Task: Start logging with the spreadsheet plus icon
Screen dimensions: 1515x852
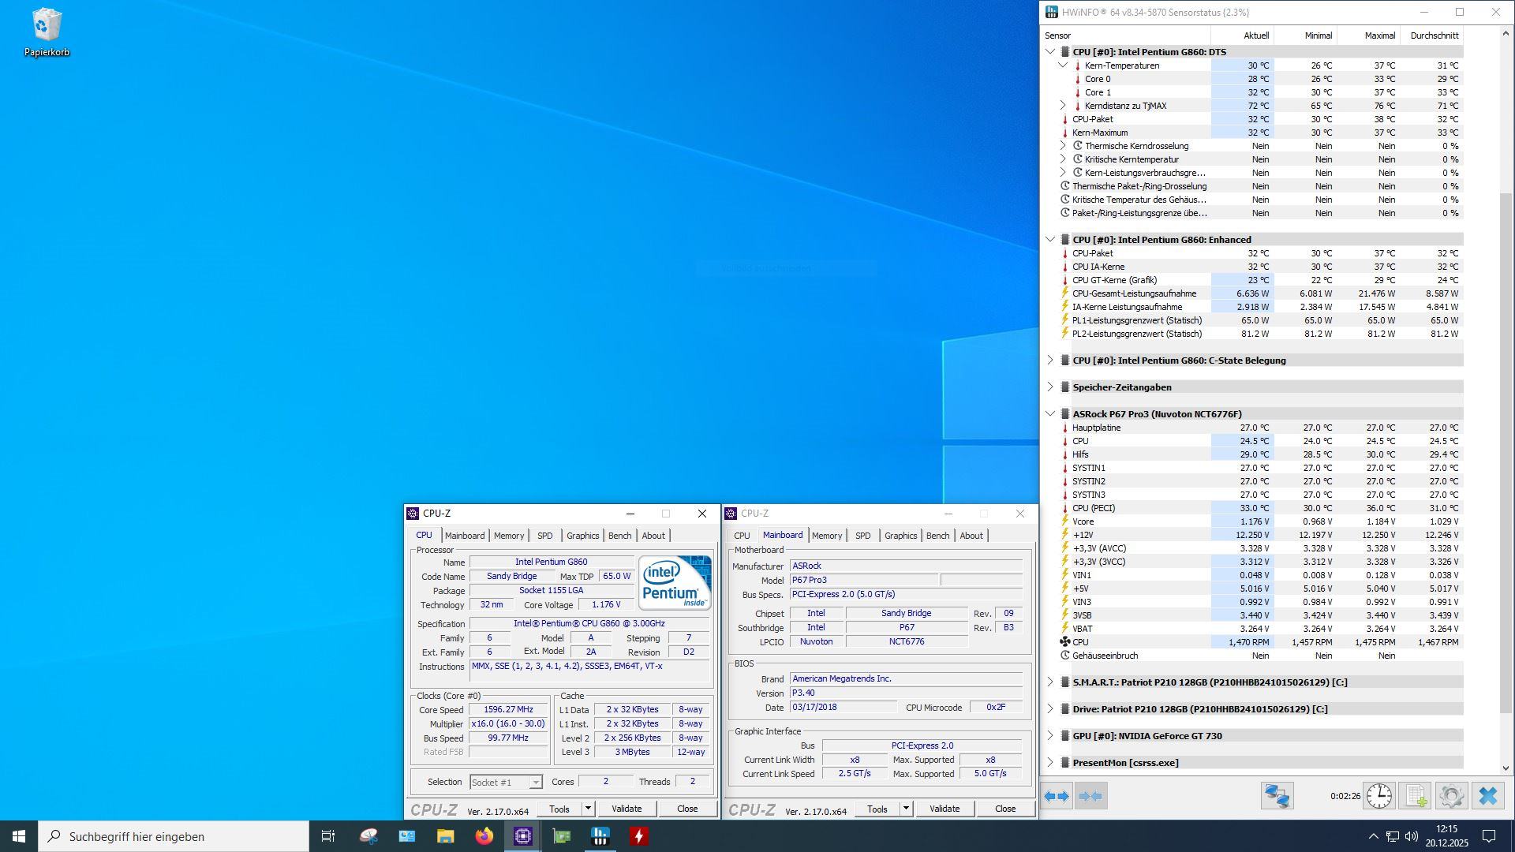Action: click(1416, 796)
